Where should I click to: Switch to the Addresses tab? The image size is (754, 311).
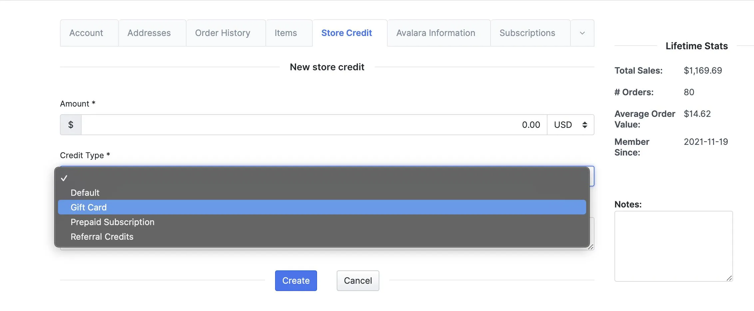(x=152, y=33)
